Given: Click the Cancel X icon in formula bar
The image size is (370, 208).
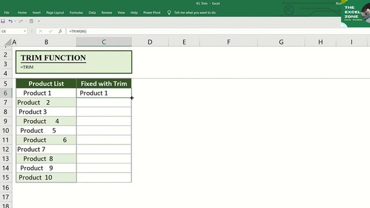Looking at the screenshot, I should pos(40,31).
